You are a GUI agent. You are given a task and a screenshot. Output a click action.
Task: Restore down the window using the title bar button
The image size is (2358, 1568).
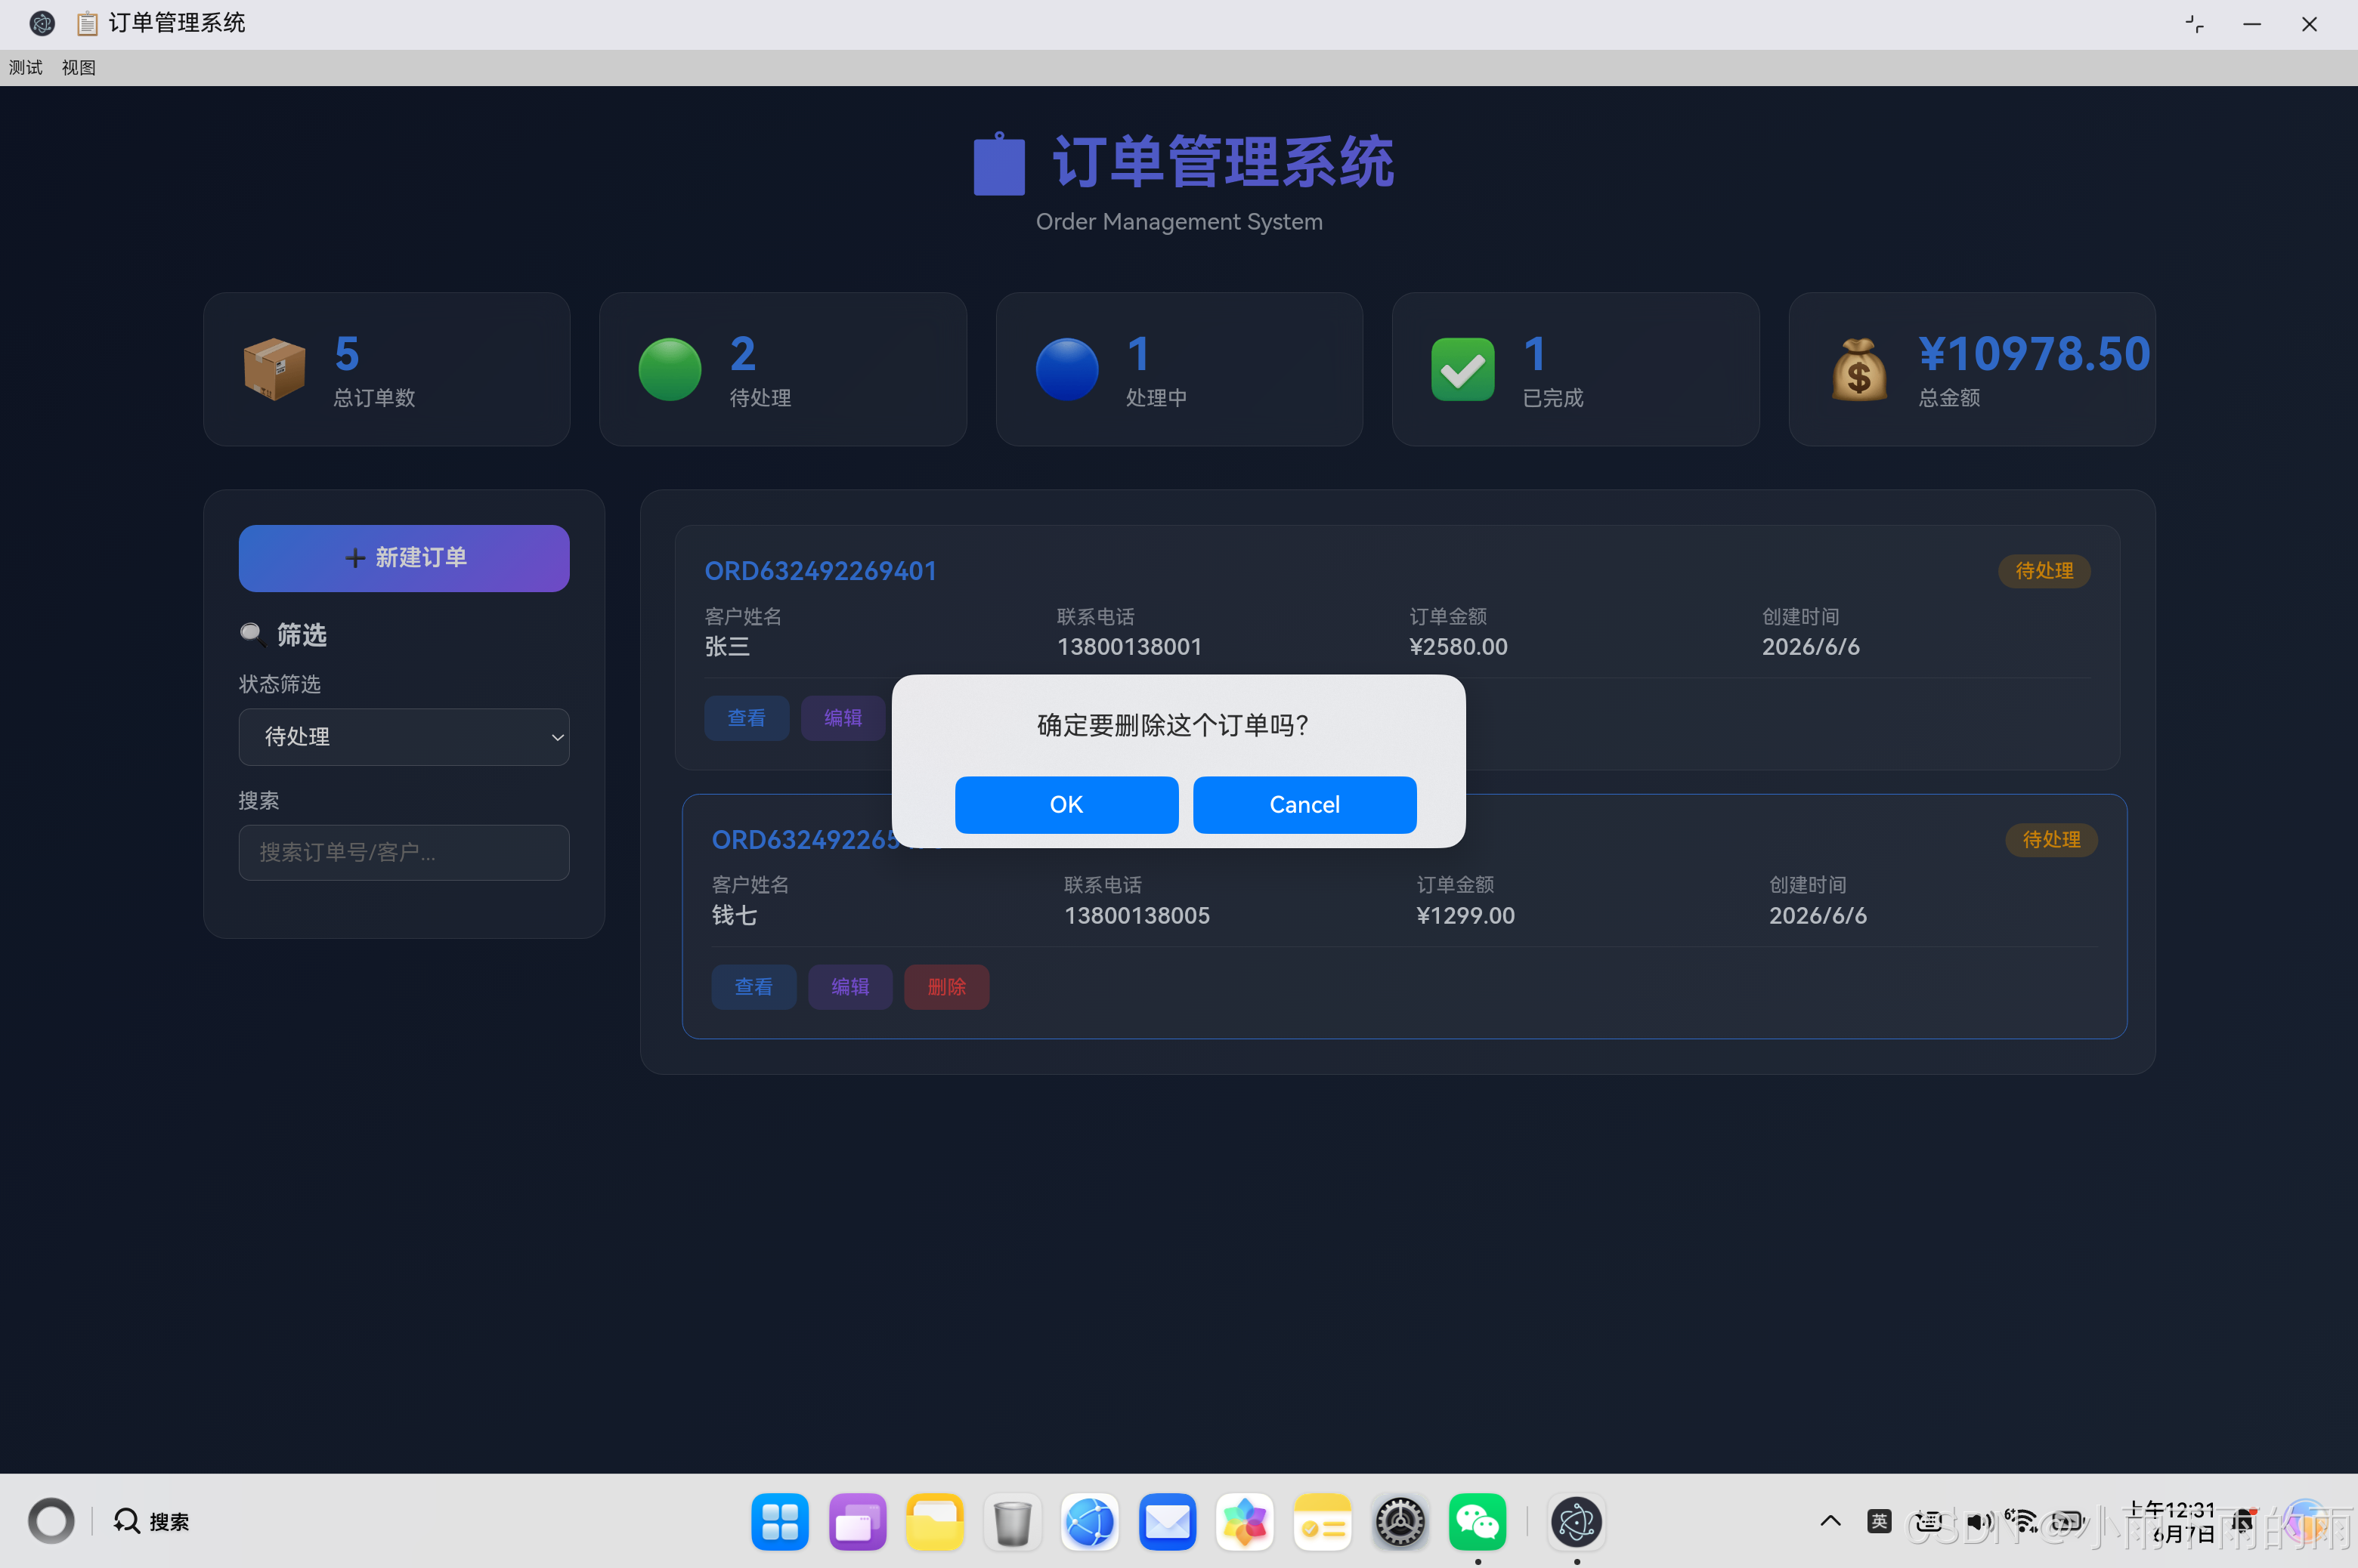point(2194,23)
